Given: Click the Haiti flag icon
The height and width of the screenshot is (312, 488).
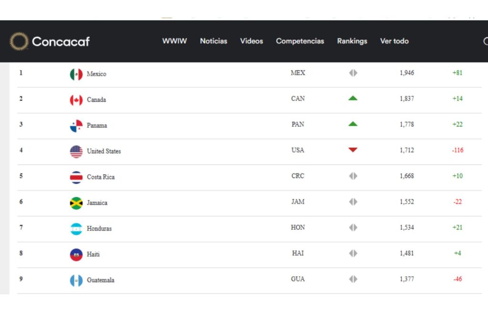Looking at the screenshot, I should (x=76, y=255).
